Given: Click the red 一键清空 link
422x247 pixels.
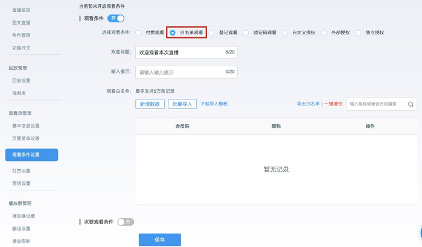Looking at the screenshot, I should click(333, 104).
